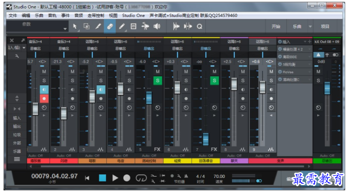The height and width of the screenshot is (193, 347).
Task: Open the 混响处理C insert dropdown arrow
Action: coord(309,79)
